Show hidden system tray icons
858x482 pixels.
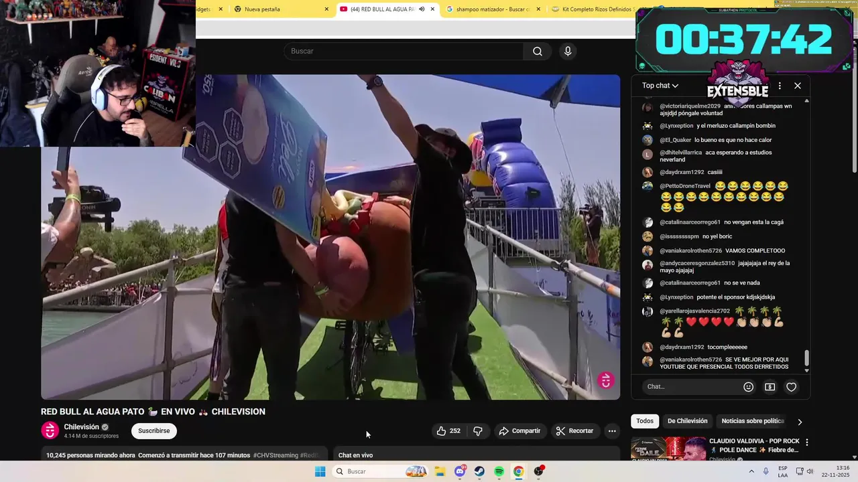751,471
